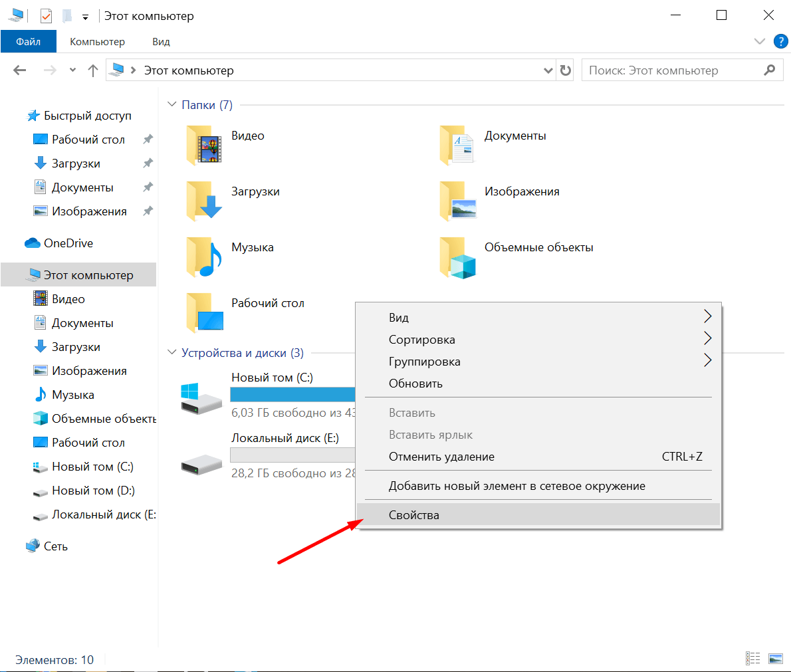Open Сеть in navigation pane
791x672 pixels.
pos(47,546)
